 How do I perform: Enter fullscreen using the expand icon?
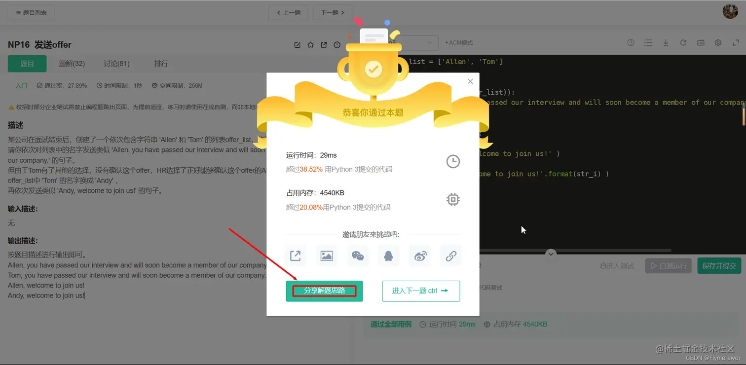[736, 42]
